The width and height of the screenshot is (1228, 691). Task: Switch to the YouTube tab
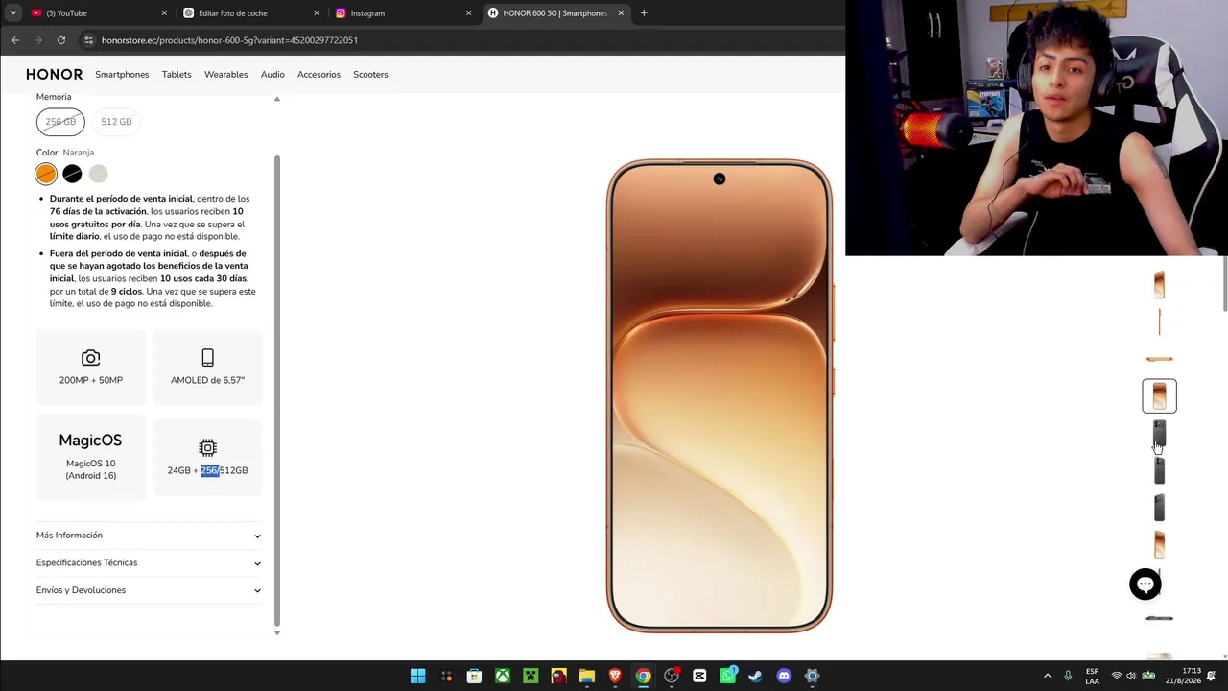point(98,13)
